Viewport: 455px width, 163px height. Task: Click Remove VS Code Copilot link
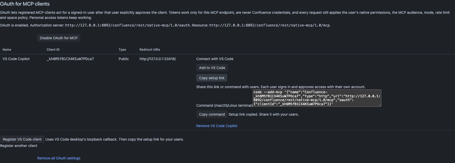217,126
